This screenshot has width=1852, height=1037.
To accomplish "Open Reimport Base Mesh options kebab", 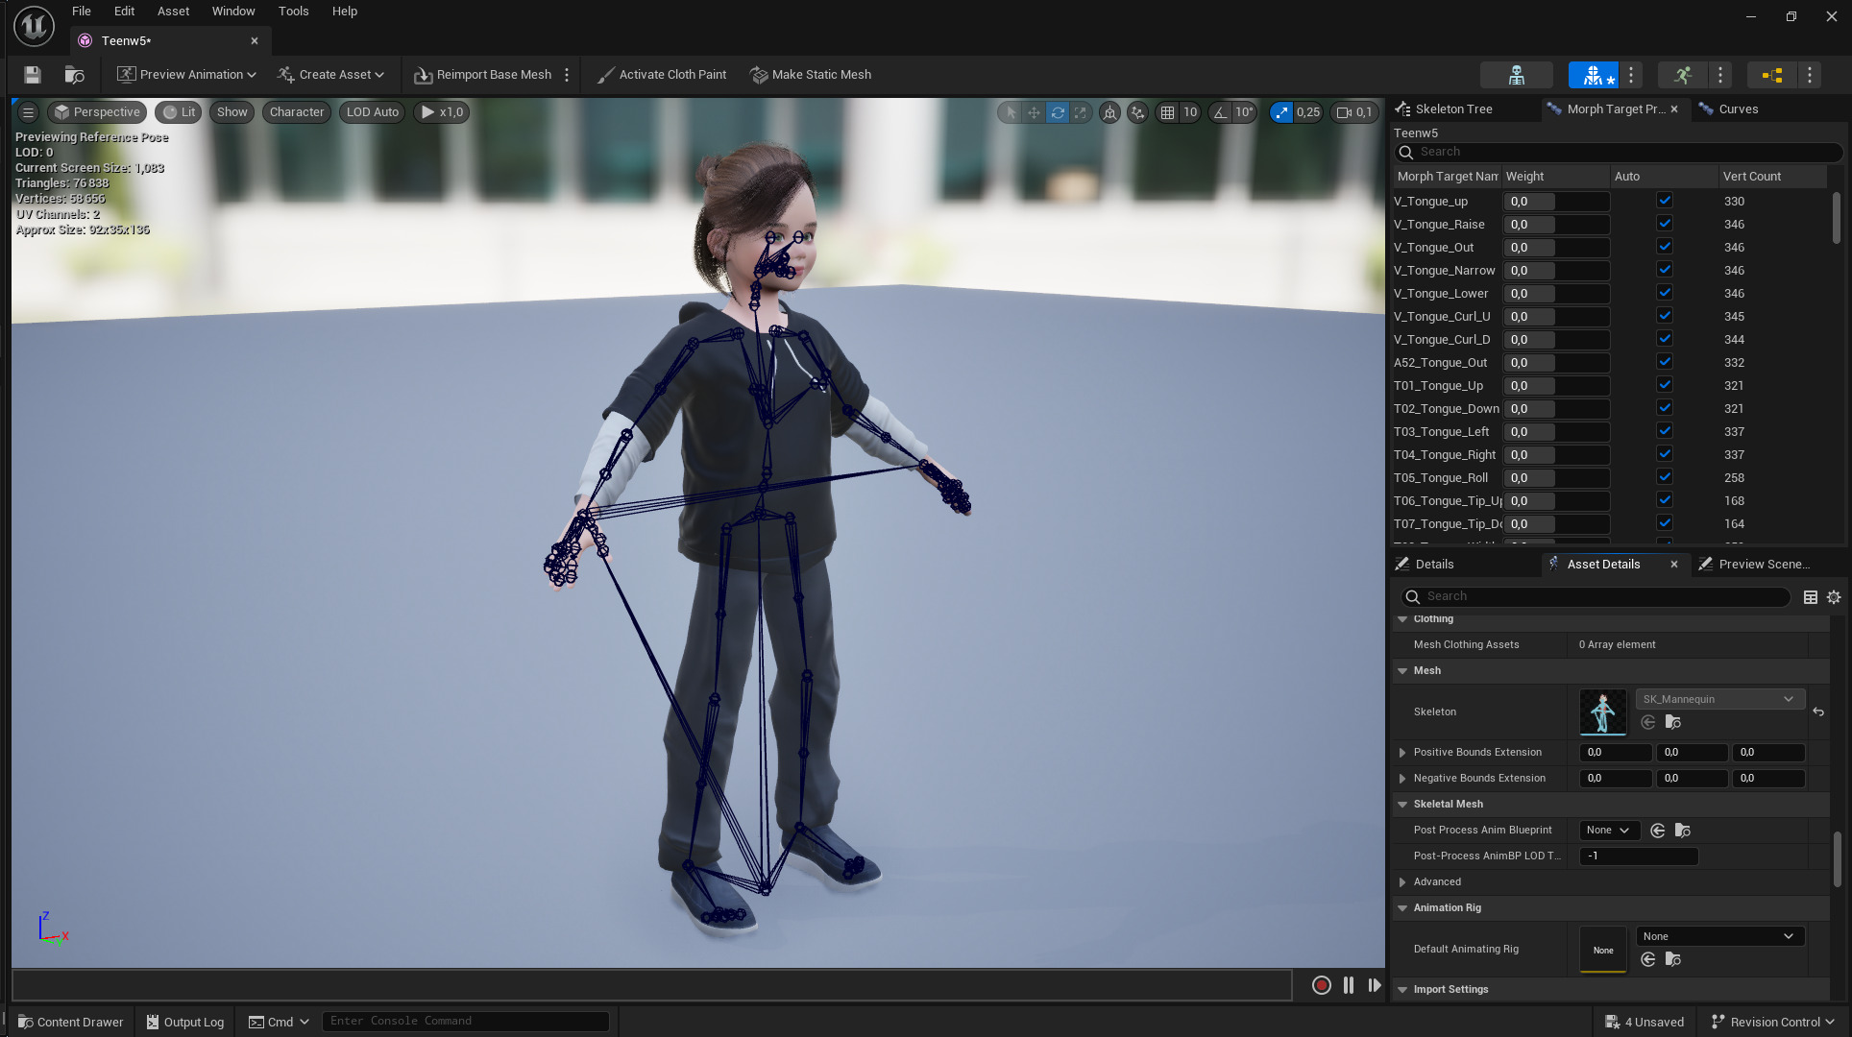I will [567, 75].
